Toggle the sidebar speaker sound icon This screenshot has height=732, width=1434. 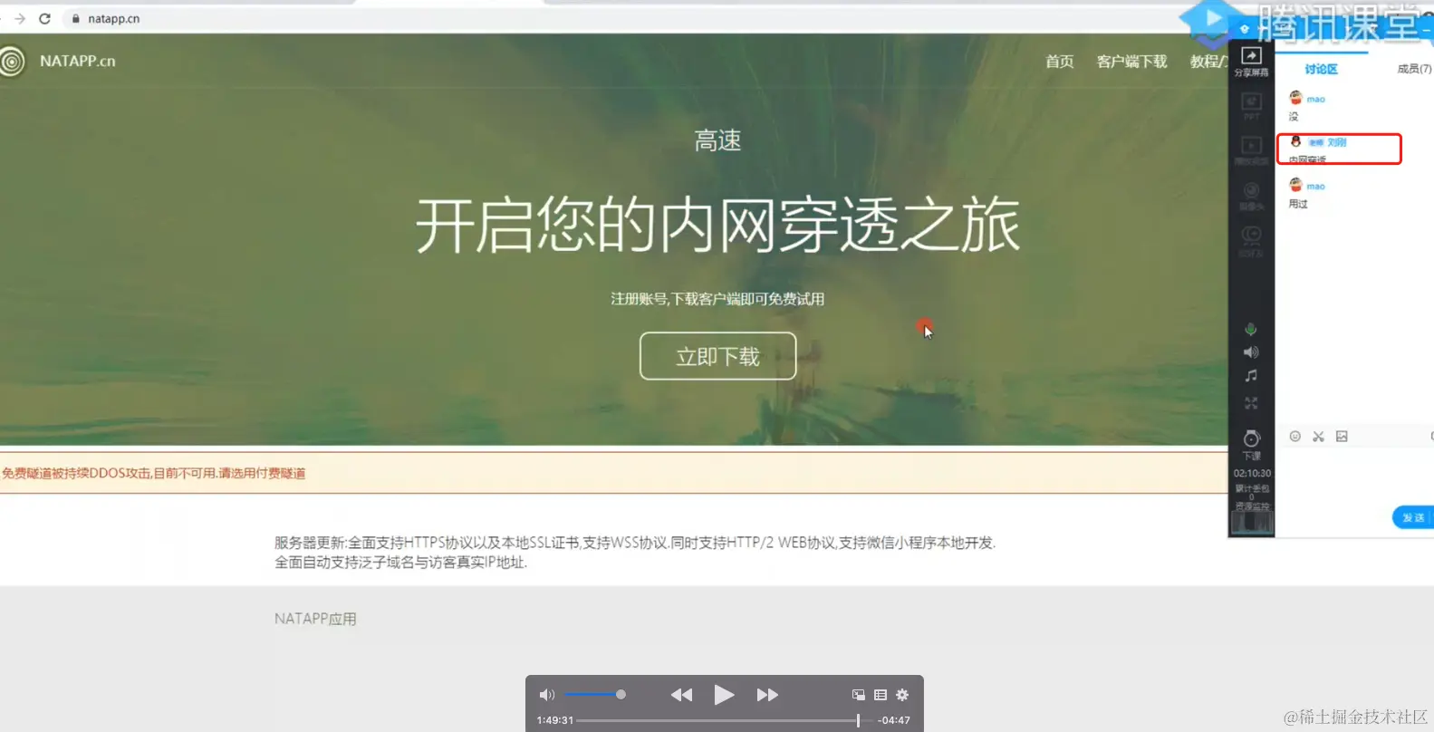point(1251,352)
